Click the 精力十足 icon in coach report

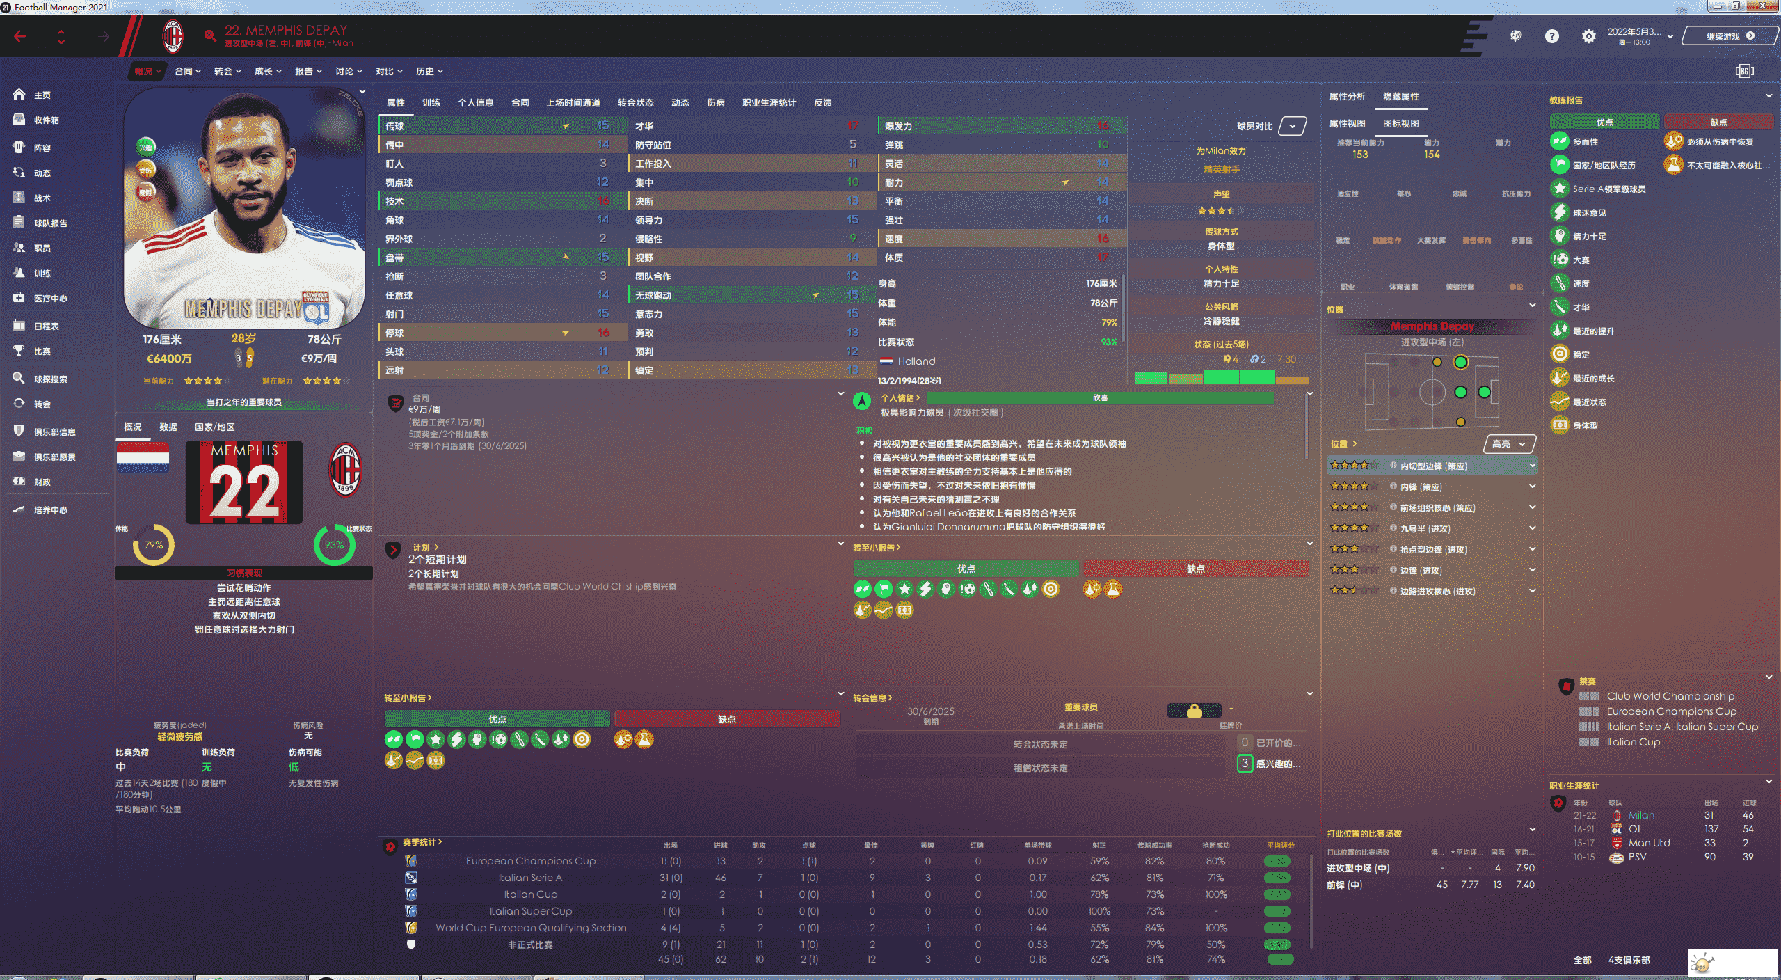[x=1559, y=236]
